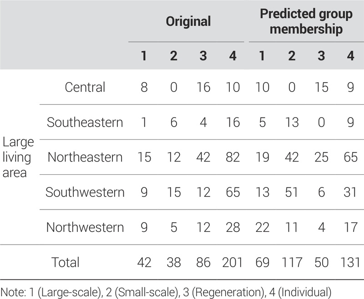
Task: Click the "Total" row label
Action: coord(66,262)
